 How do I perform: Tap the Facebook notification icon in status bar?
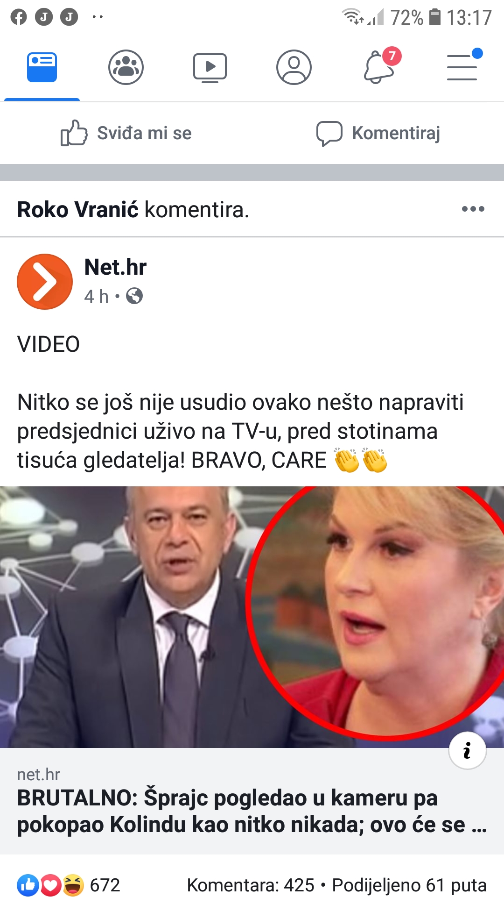tap(19, 17)
